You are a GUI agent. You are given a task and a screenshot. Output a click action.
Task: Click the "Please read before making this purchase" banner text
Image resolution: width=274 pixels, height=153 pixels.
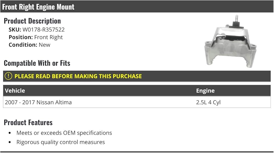tap(78, 76)
